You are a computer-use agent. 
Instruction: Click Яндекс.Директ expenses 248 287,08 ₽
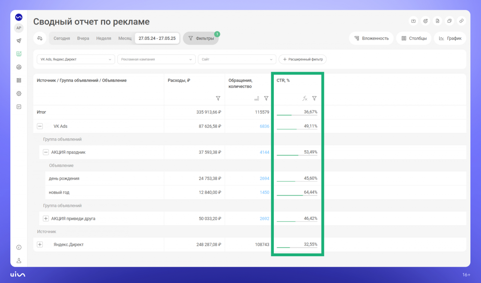click(x=209, y=245)
